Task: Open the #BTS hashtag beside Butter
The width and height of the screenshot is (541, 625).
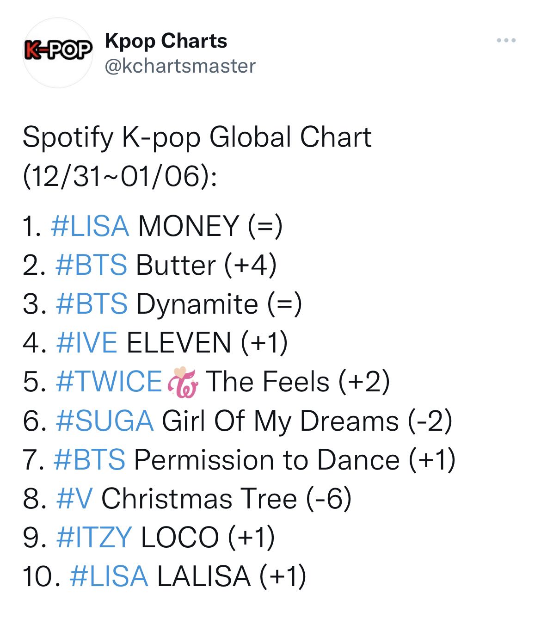Action: [91, 265]
